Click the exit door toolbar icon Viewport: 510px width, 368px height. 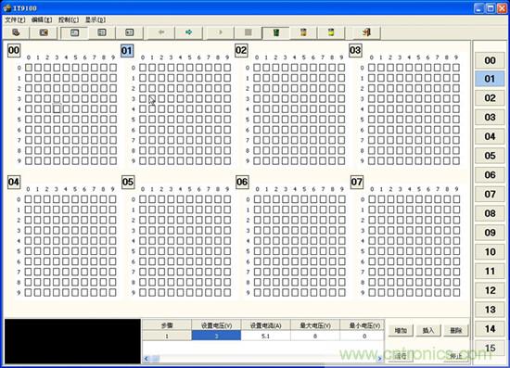(366, 32)
